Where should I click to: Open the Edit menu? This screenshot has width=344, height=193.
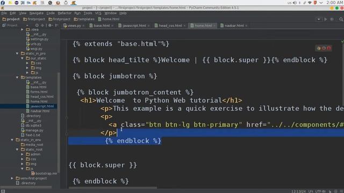coord(13,13)
